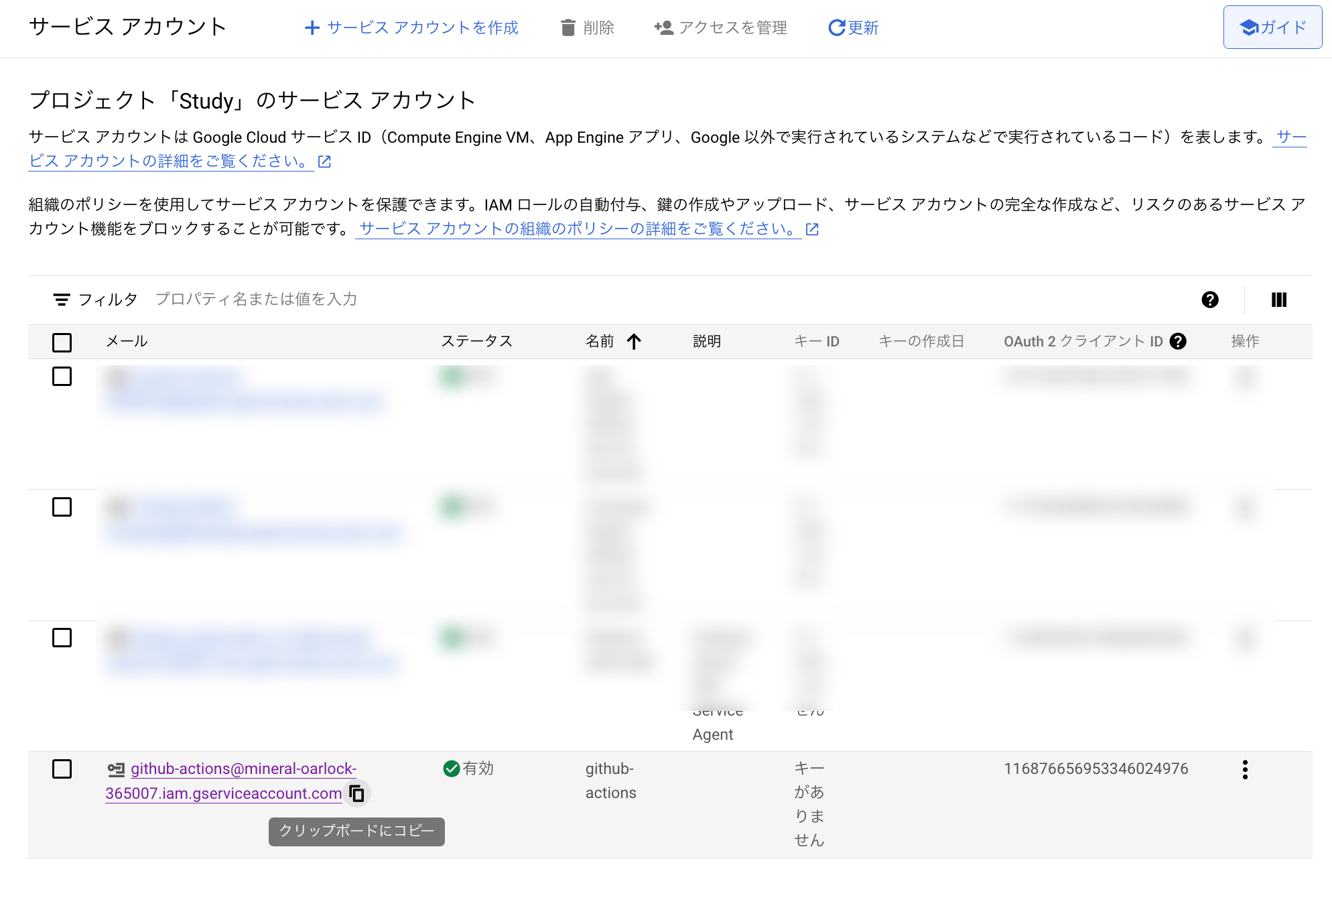This screenshot has width=1332, height=914.
Task: Click the メール column header
Action: click(x=127, y=342)
